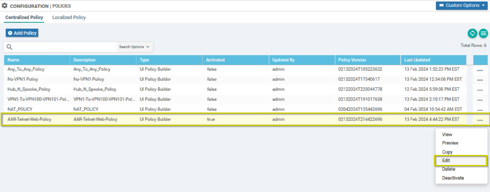Select the AAR-Telnet-Web-Policy name cell
Screen dimensions: 490x192
(x=29, y=119)
